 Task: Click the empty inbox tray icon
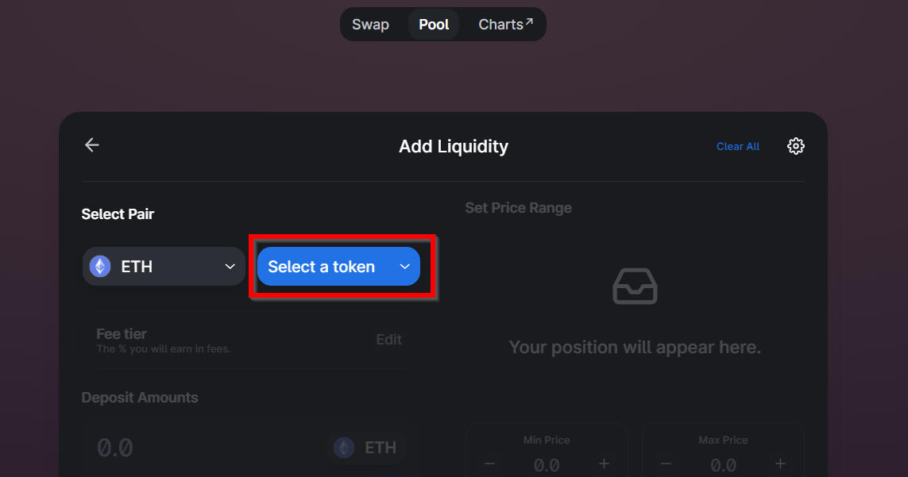coord(635,287)
